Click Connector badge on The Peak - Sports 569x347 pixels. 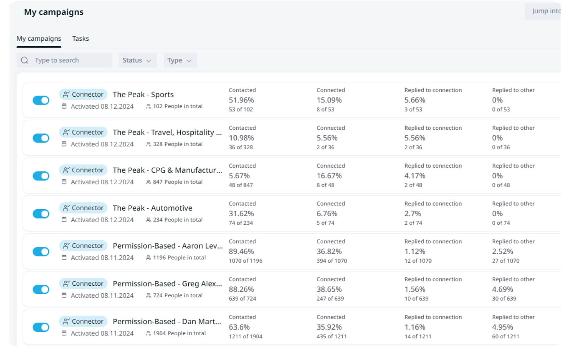coord(83,95)
